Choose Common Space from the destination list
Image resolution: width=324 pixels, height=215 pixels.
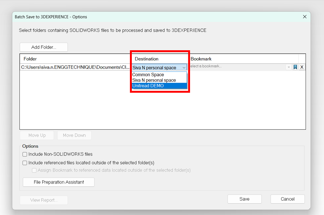pyautogui.click(x=148, y=75)
